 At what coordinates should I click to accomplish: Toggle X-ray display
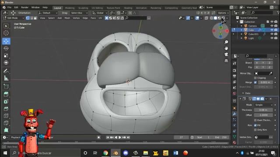coord(206,18)
